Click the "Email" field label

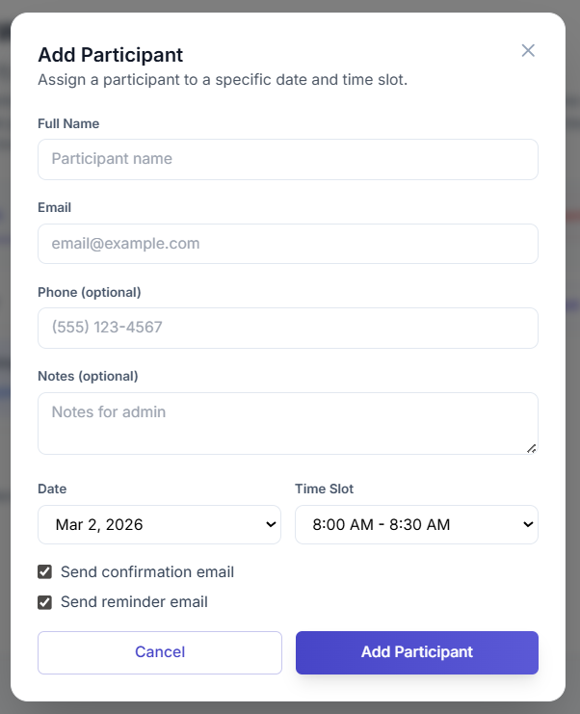54,207
